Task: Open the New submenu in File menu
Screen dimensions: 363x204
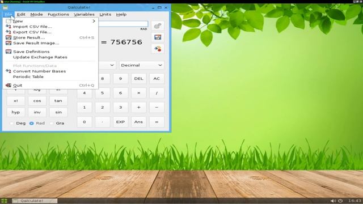Action: click(50, 21)
